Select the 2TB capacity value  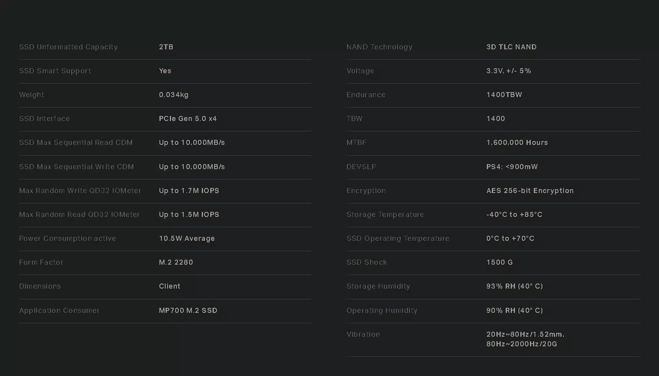pyautogui.click(x=166, y=47)
